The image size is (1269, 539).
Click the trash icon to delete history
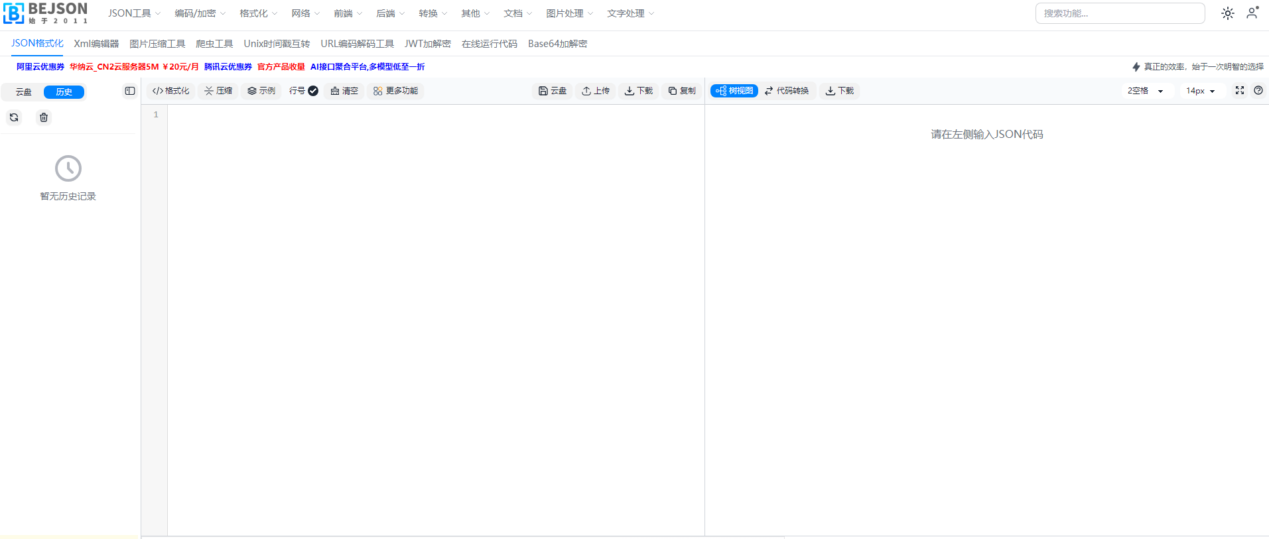pyautogui.click(x=44, y=117)
